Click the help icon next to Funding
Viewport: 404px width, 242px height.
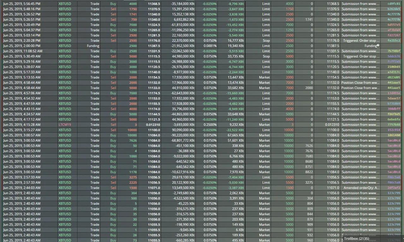[378, 45]
